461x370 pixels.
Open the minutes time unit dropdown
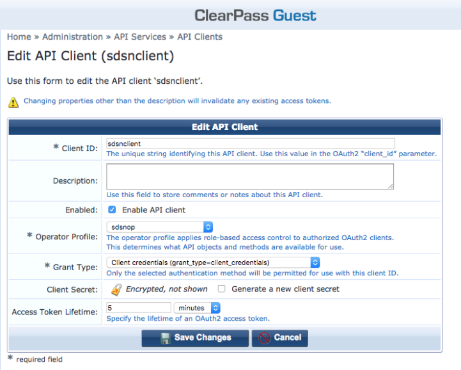click(x=198, y=308)
